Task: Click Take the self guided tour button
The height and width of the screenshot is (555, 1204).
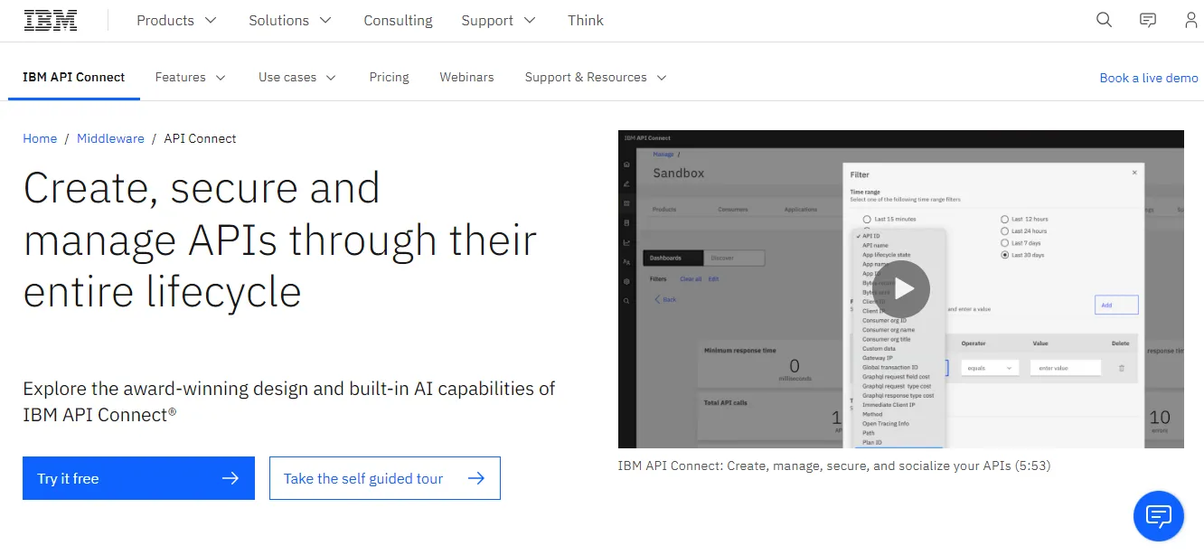Action: coord(384,478)
